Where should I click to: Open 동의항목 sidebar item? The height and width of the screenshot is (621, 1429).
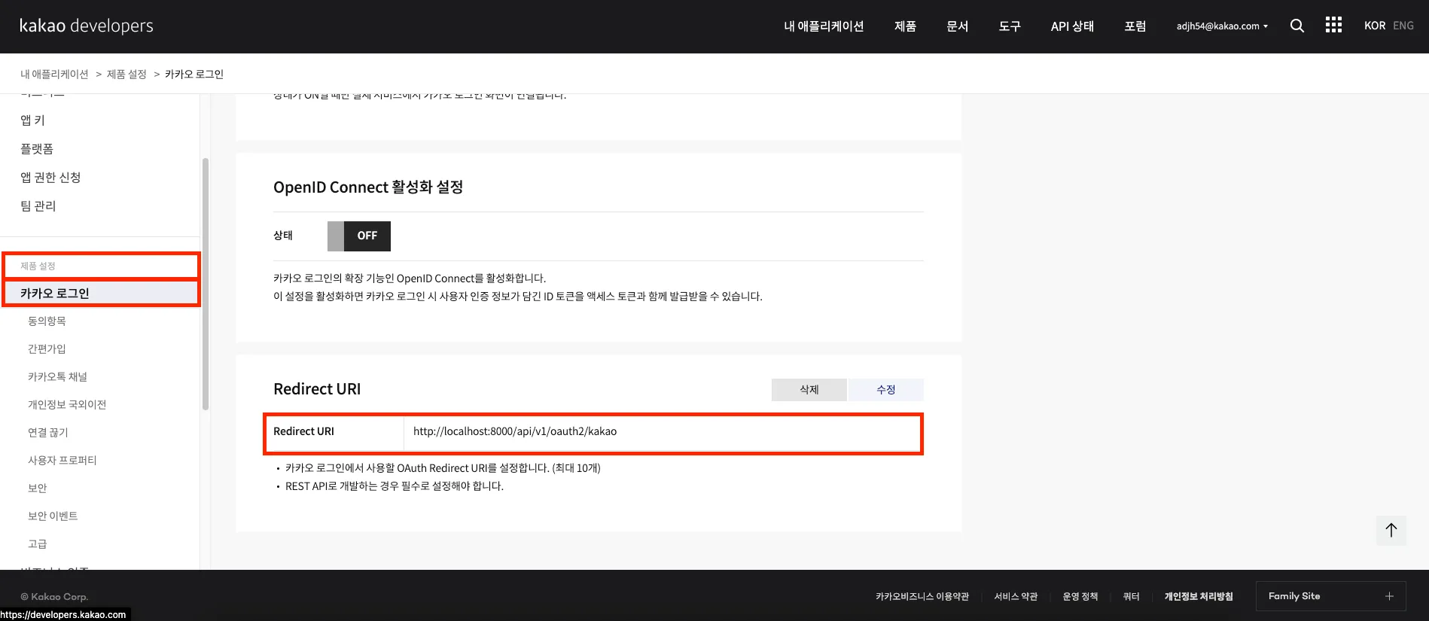(47, 321)
